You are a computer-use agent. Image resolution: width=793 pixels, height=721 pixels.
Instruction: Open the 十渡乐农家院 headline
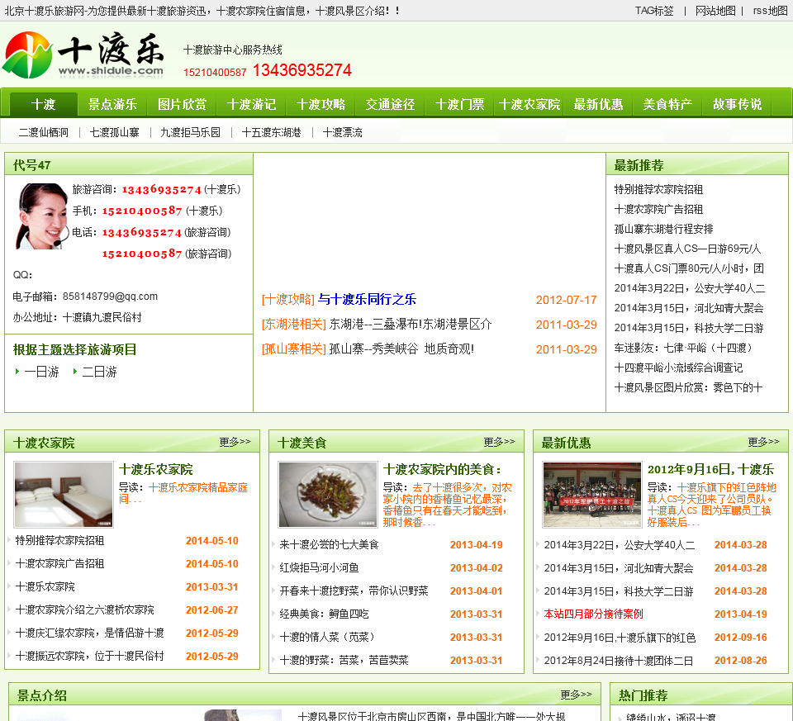coord(156,469)
